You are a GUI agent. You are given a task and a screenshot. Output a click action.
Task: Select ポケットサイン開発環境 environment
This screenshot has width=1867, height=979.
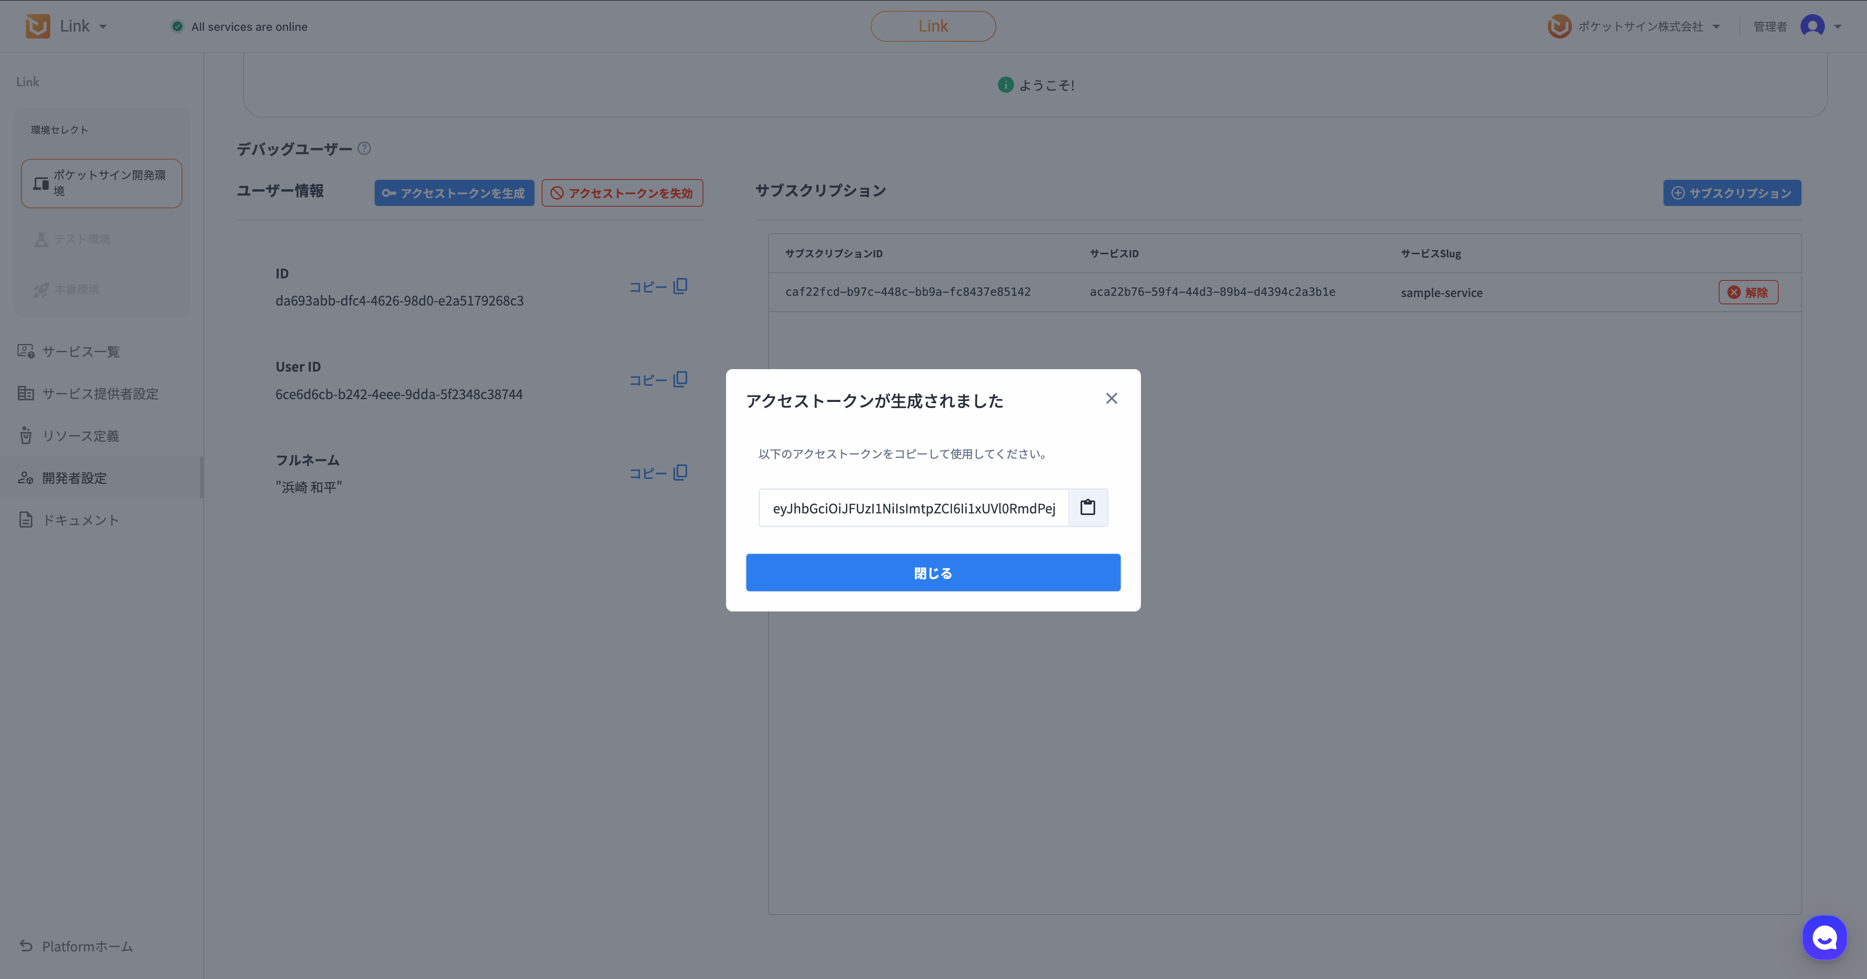[101, 183]
